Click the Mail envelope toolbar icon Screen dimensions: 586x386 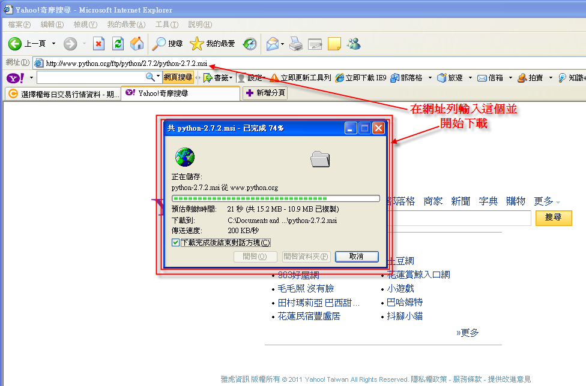273,44
